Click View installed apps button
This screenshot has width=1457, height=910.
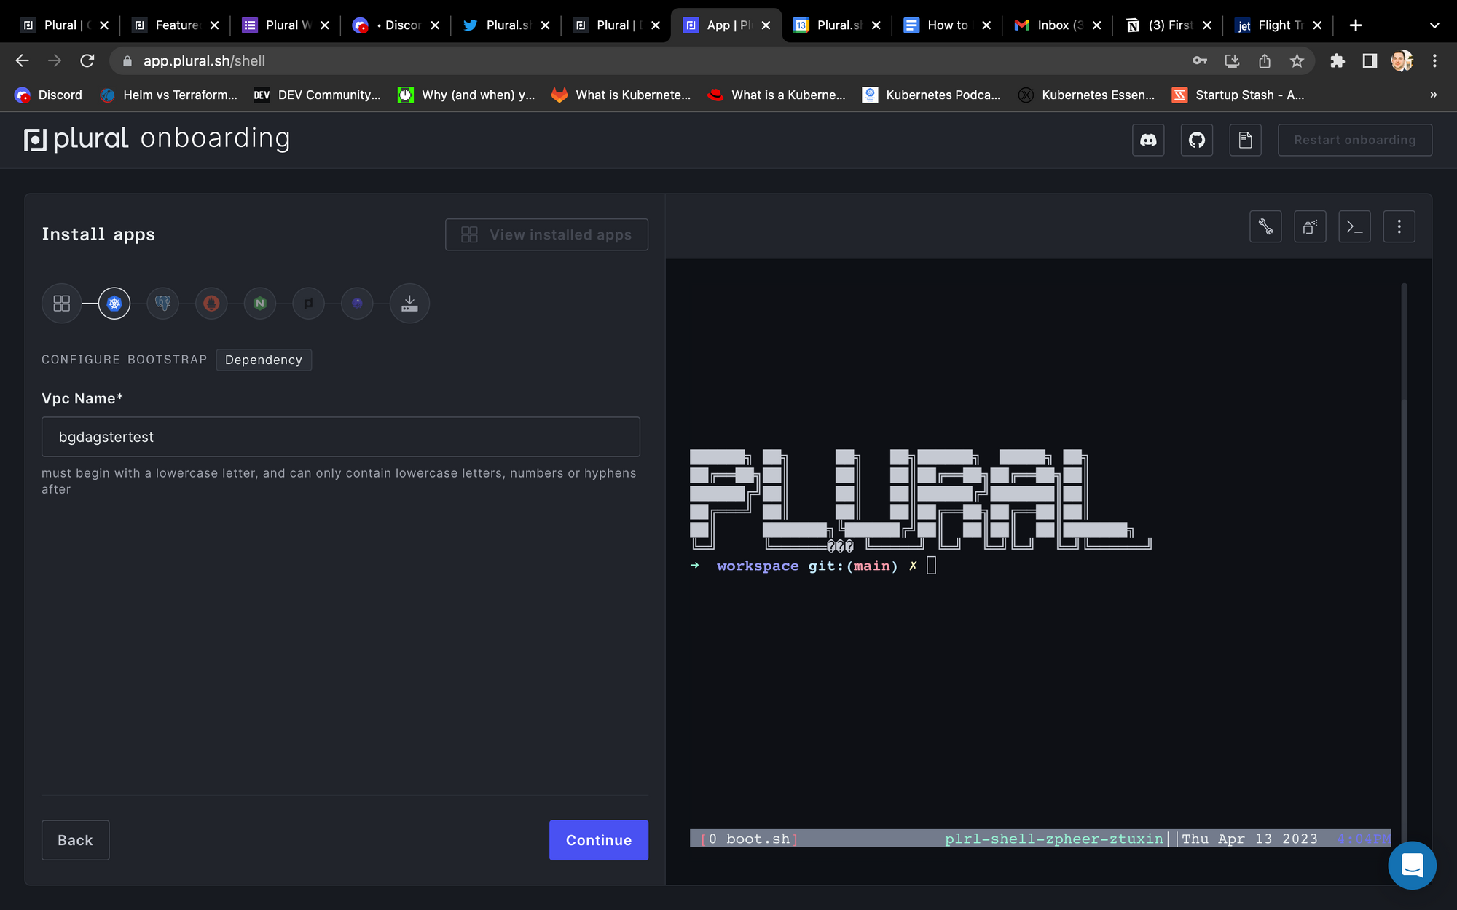(x=546, y=234)
